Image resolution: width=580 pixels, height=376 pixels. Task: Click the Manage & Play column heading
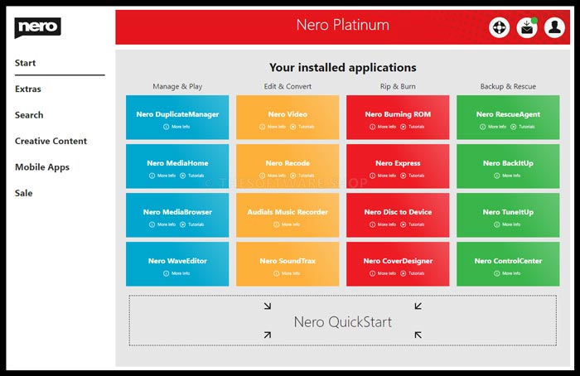point(177,86)
